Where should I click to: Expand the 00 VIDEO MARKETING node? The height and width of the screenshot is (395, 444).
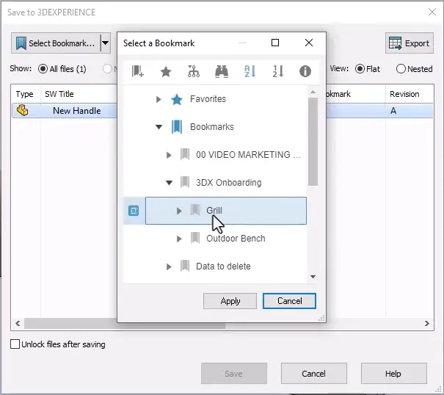pyautogui.click(x=169, y=155)
